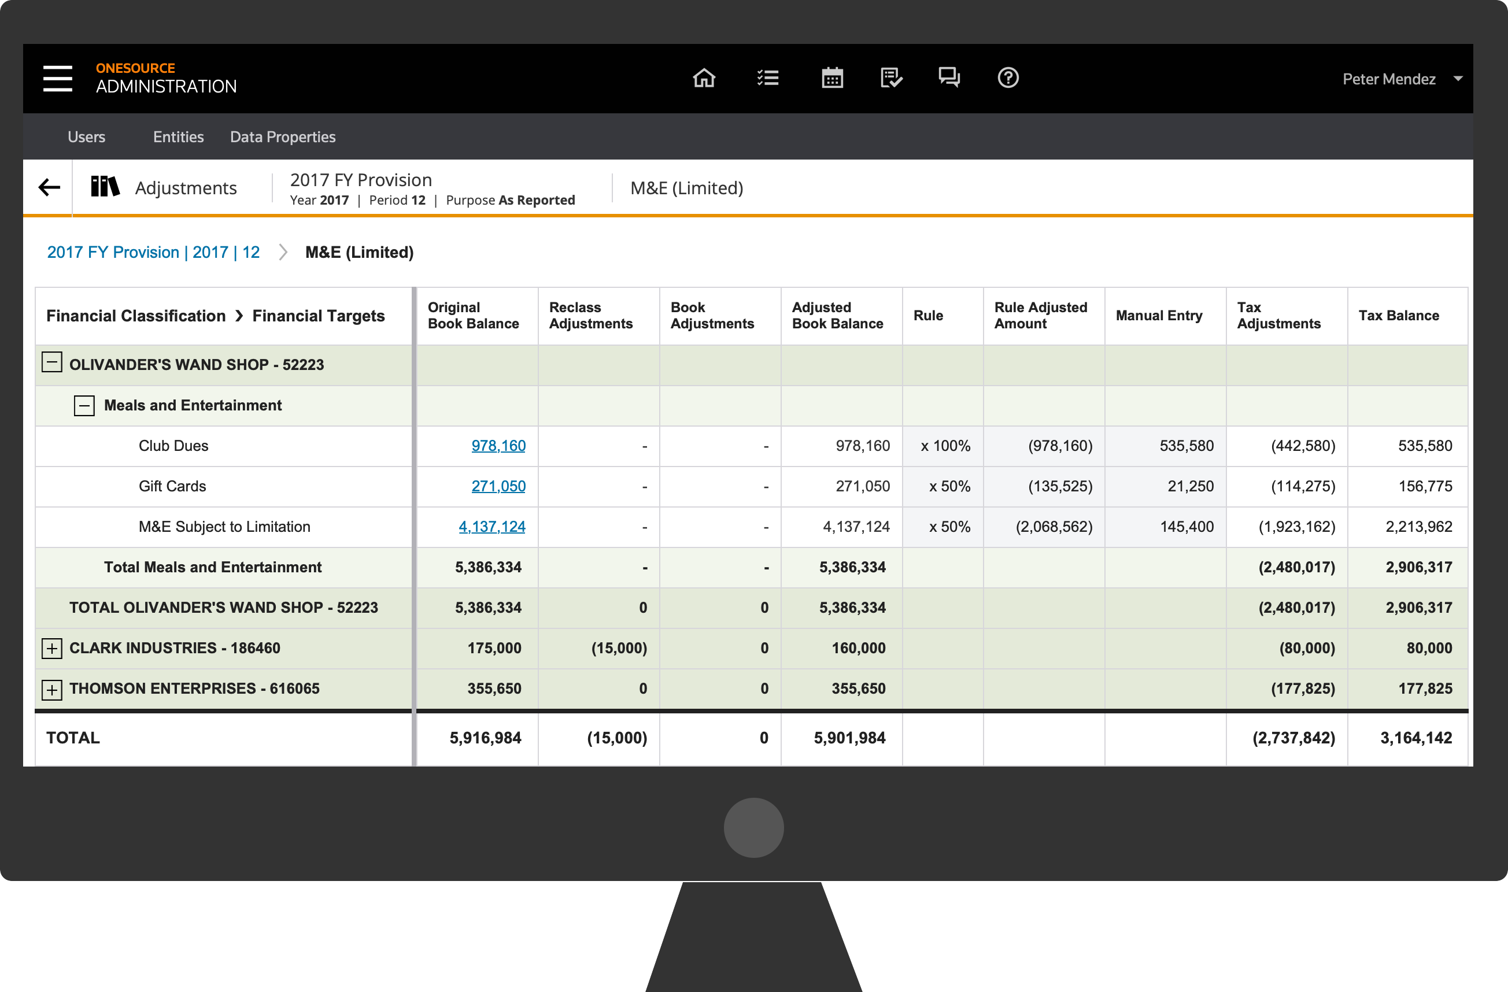Go to the Home icon
This screenshot has width=1508, height=992.
704,78
